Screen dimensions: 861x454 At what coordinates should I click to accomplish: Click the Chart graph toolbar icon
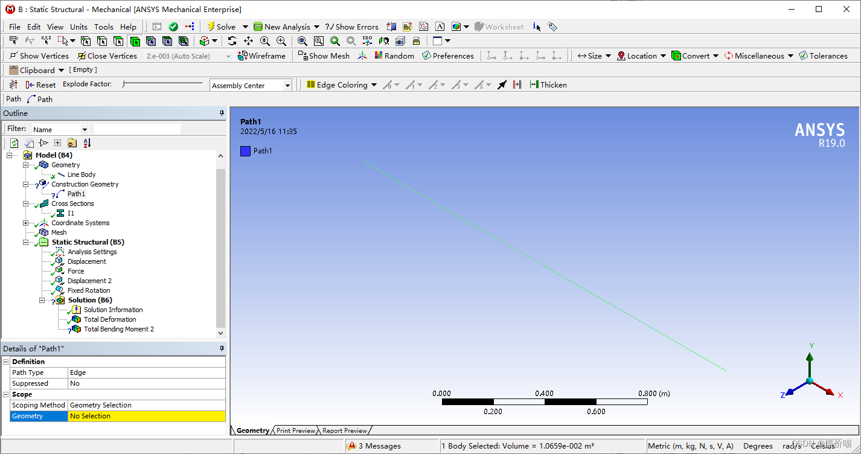click(x=424, y=27)
